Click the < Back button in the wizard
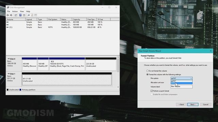Image resolution: width=218 pixels, height=122 pixels. point(181,104)
